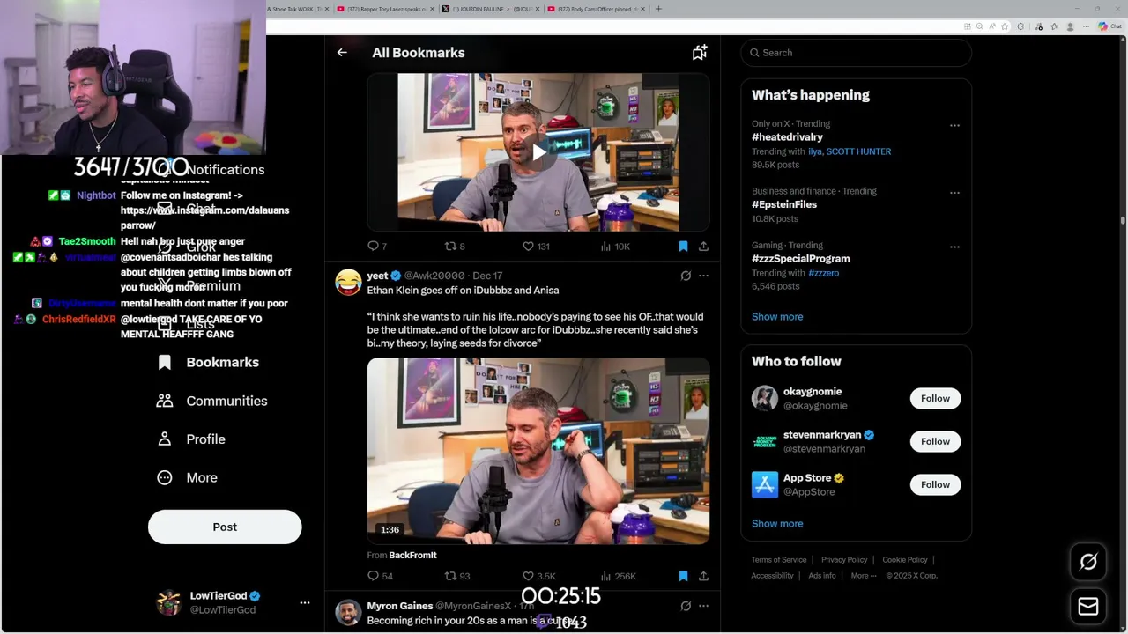Show more accounts in Who to follow

click(x=777, y=524)
